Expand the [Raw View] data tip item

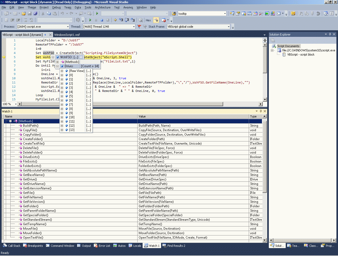point(62,71)
